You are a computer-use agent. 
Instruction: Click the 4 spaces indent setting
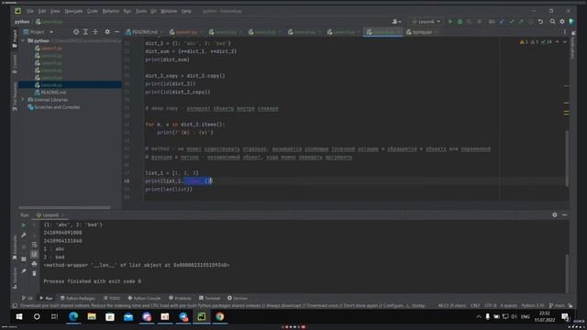[509, 305]
